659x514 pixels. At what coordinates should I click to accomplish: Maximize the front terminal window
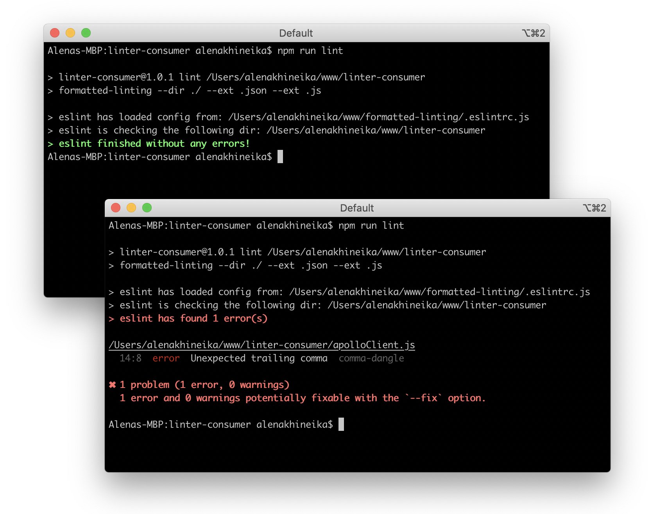coord(147,208)
